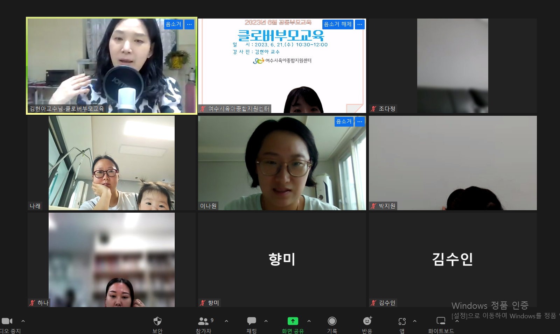The image size is (560, 334).
Task: Mute 이나원 using the 음소거 button
Action: [344, 121]
